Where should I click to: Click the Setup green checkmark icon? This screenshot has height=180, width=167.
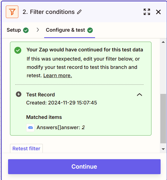[26, 30]
